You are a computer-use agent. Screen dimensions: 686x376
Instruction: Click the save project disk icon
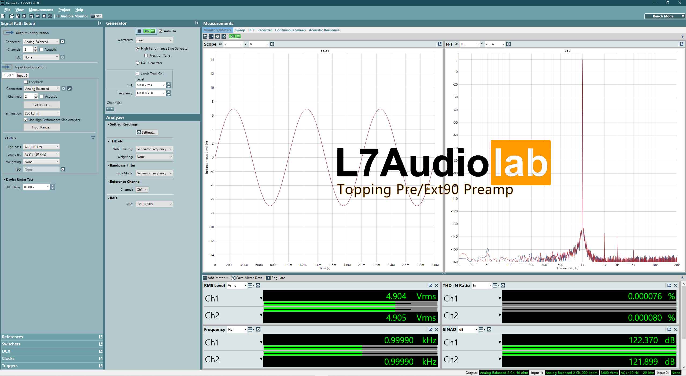[18, 16]
